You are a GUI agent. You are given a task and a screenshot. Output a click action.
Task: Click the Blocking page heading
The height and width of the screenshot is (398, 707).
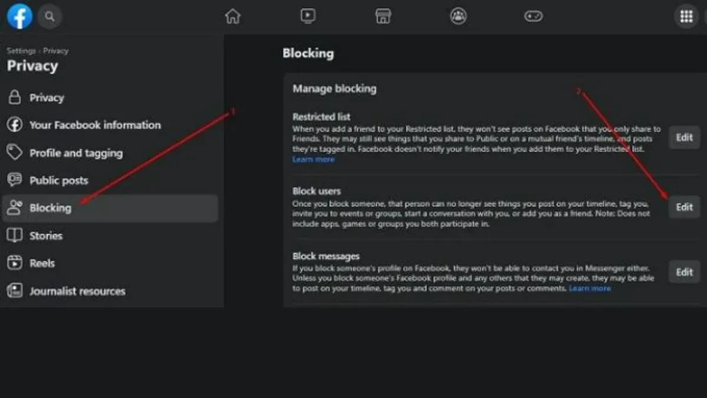308,53
